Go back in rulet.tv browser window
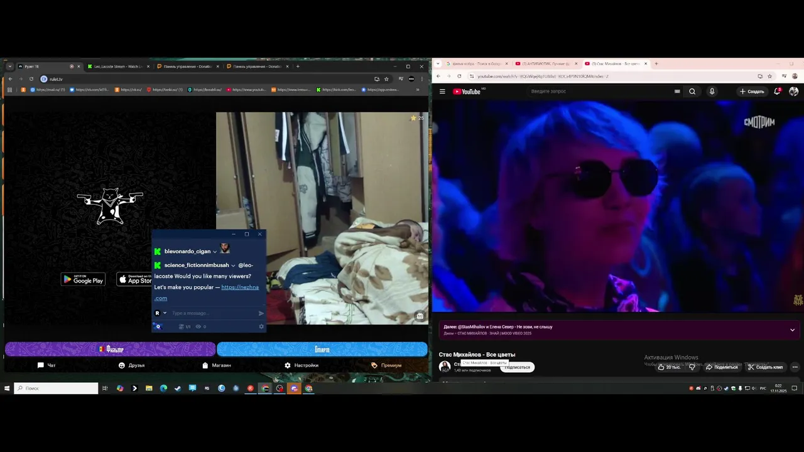 (x=10, y=78)
